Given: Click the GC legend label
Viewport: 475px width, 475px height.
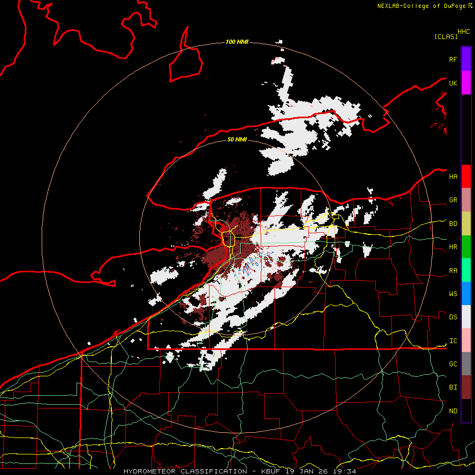Looking at the screenshot, I should click(x=453, y=364).
